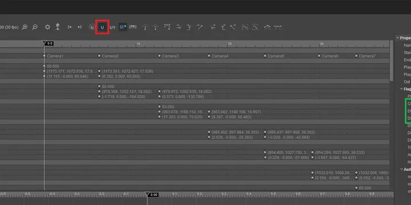Image resolution: width=411 pixels, height=205 pixels.
Task: Select key (0.229, -0.000, -57.666)
Action: [x=265, y=157]
